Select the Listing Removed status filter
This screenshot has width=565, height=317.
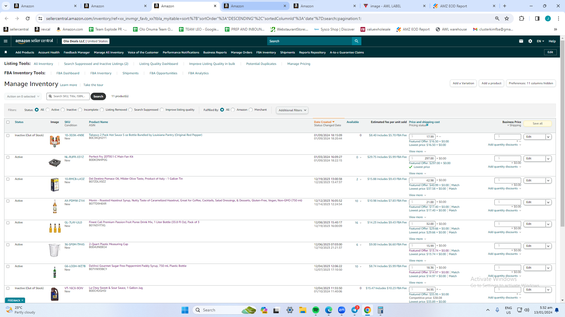coord(102,110)
